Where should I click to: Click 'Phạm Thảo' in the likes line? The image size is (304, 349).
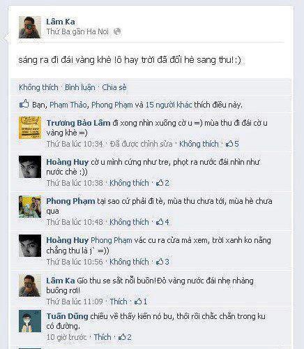click(x=68, y=105)
